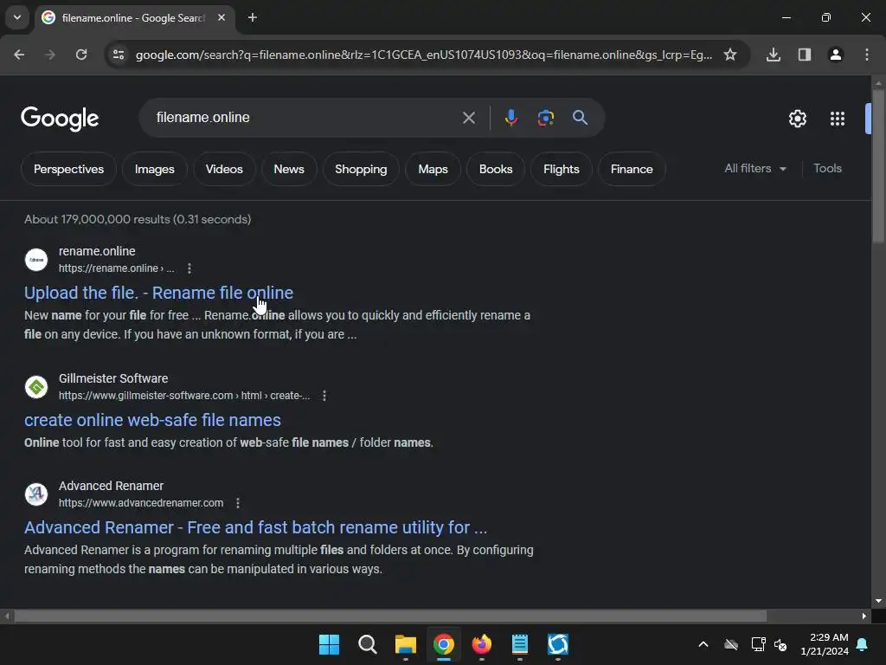Image resolution: width=886 pixels, height=665 pixels.
Task: Switch to Images results
Action: (154, 169)
